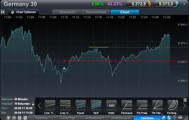
Task: Click the 5.350,1 price axis label
Action: click(183, 81)
